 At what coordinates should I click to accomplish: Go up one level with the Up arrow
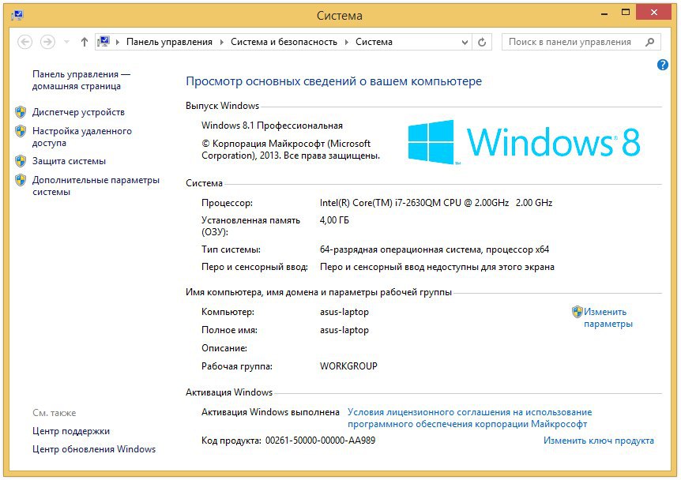tap(85, 42)
